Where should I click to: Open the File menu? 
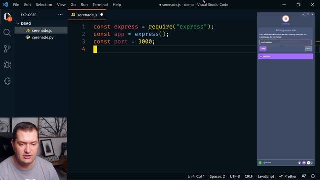tap(16, 5)
